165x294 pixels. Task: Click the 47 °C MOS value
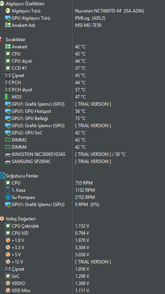pos(80,97)
